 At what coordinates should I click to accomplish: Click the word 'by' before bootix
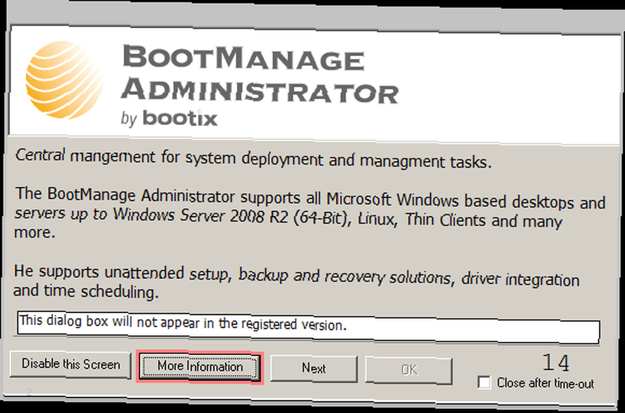coord(129,119)
